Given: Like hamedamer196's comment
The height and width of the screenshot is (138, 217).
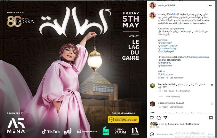Looking at the screenshot, I should point(212,85).
